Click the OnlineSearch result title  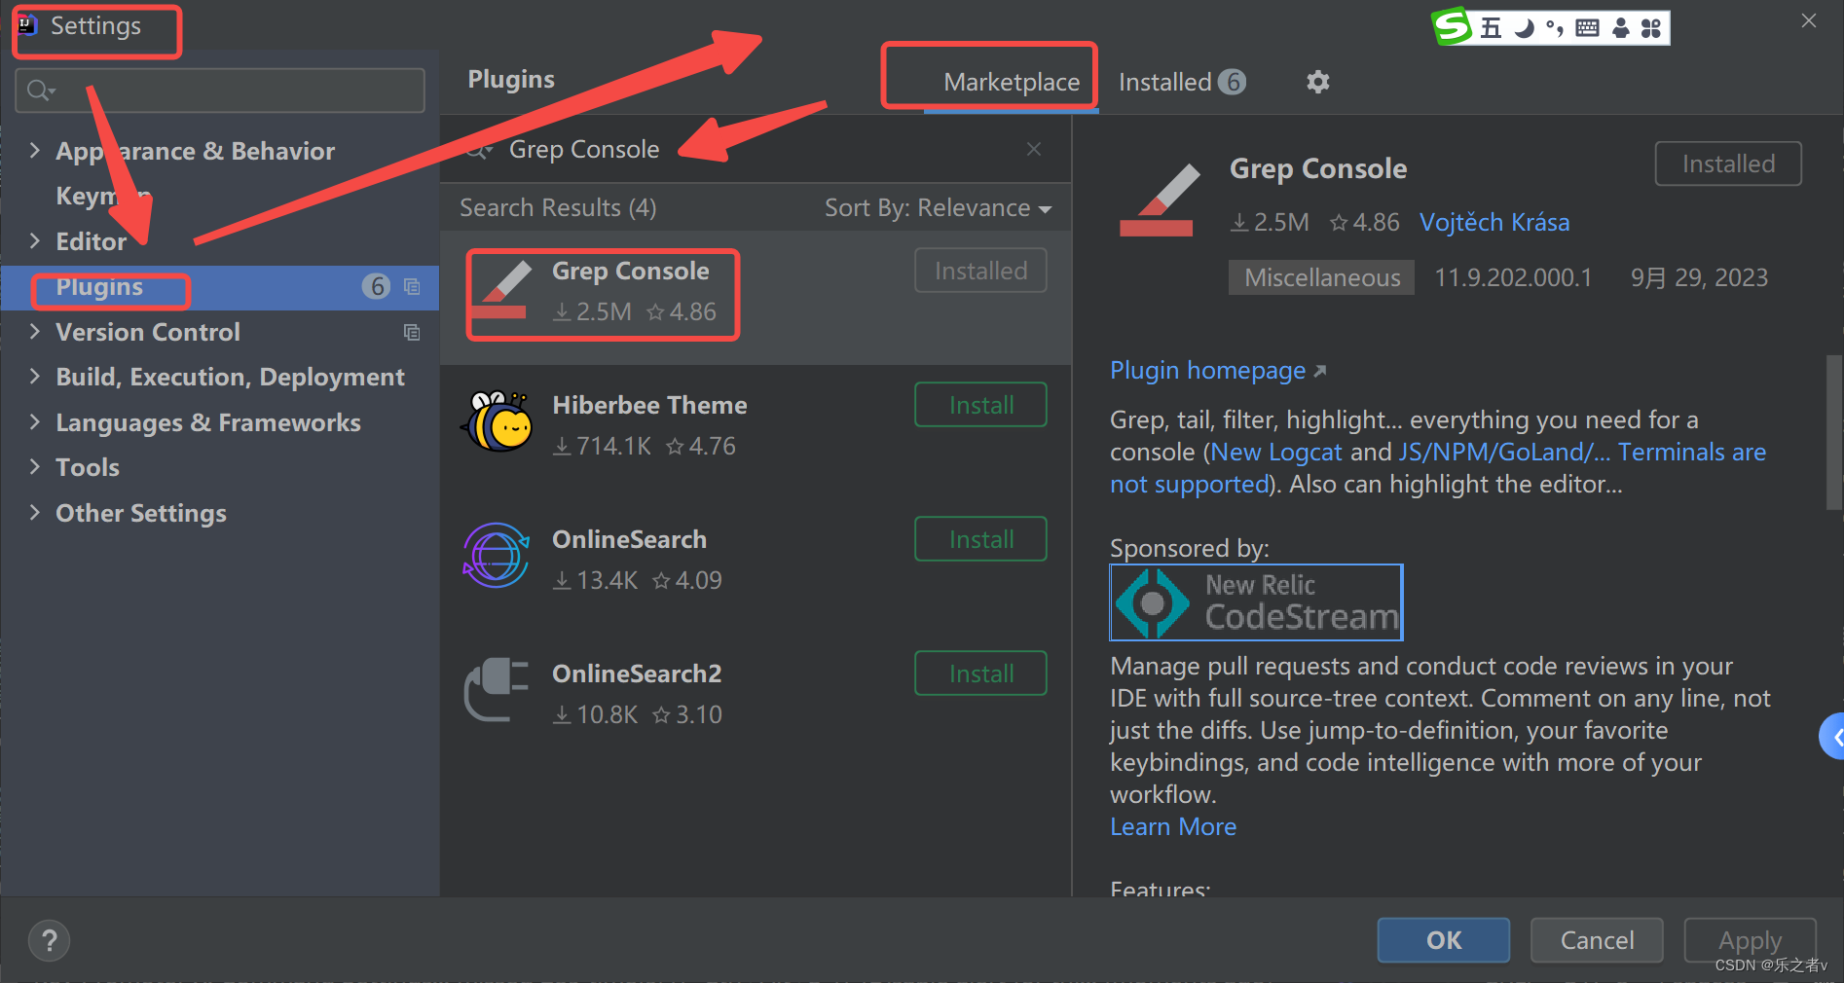click(629, 539)
